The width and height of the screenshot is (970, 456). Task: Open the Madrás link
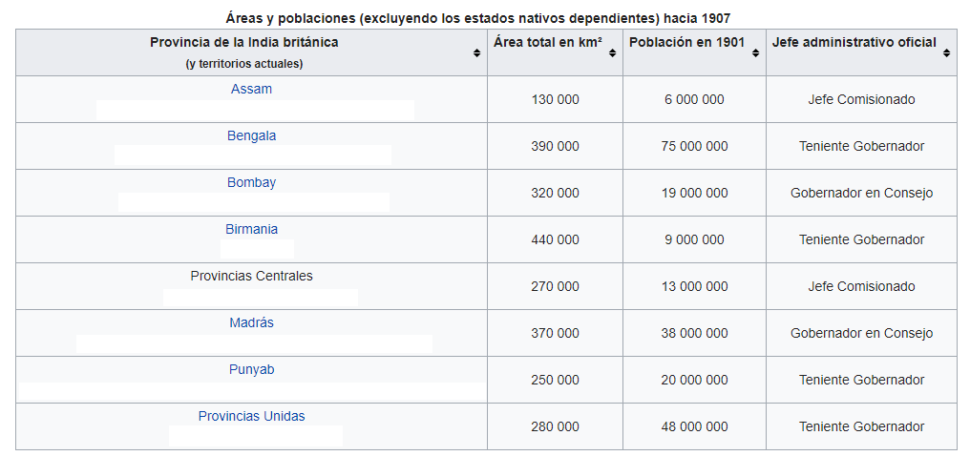point(251,322)
